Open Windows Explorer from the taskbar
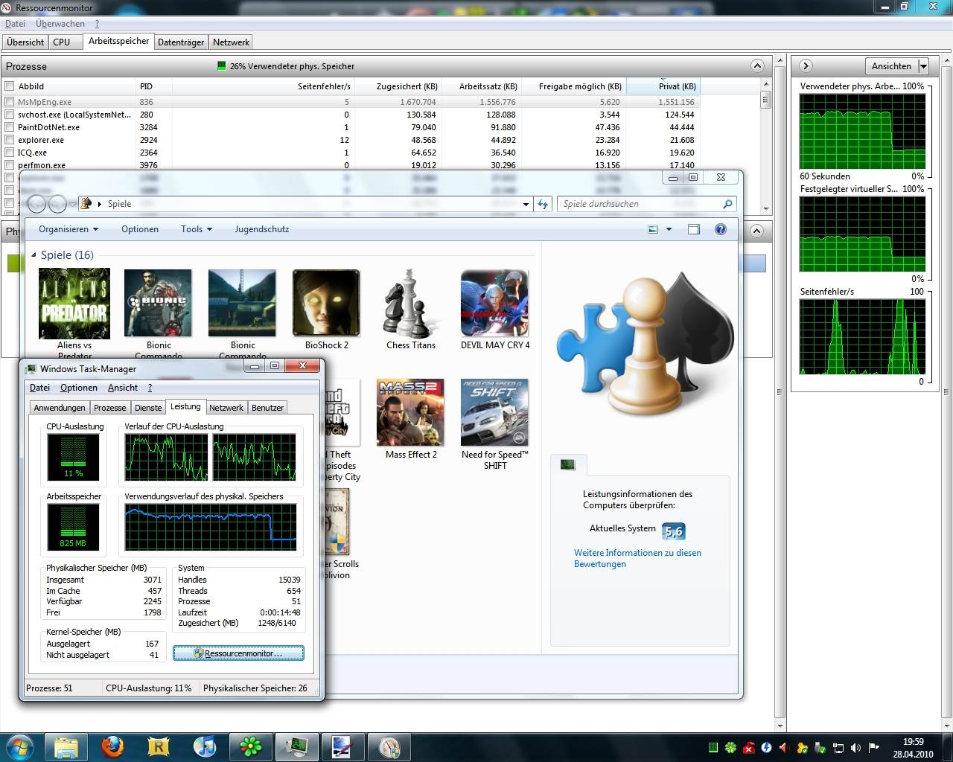The height and width of the screenshot is (762, 953). click(x=66, y=747)
